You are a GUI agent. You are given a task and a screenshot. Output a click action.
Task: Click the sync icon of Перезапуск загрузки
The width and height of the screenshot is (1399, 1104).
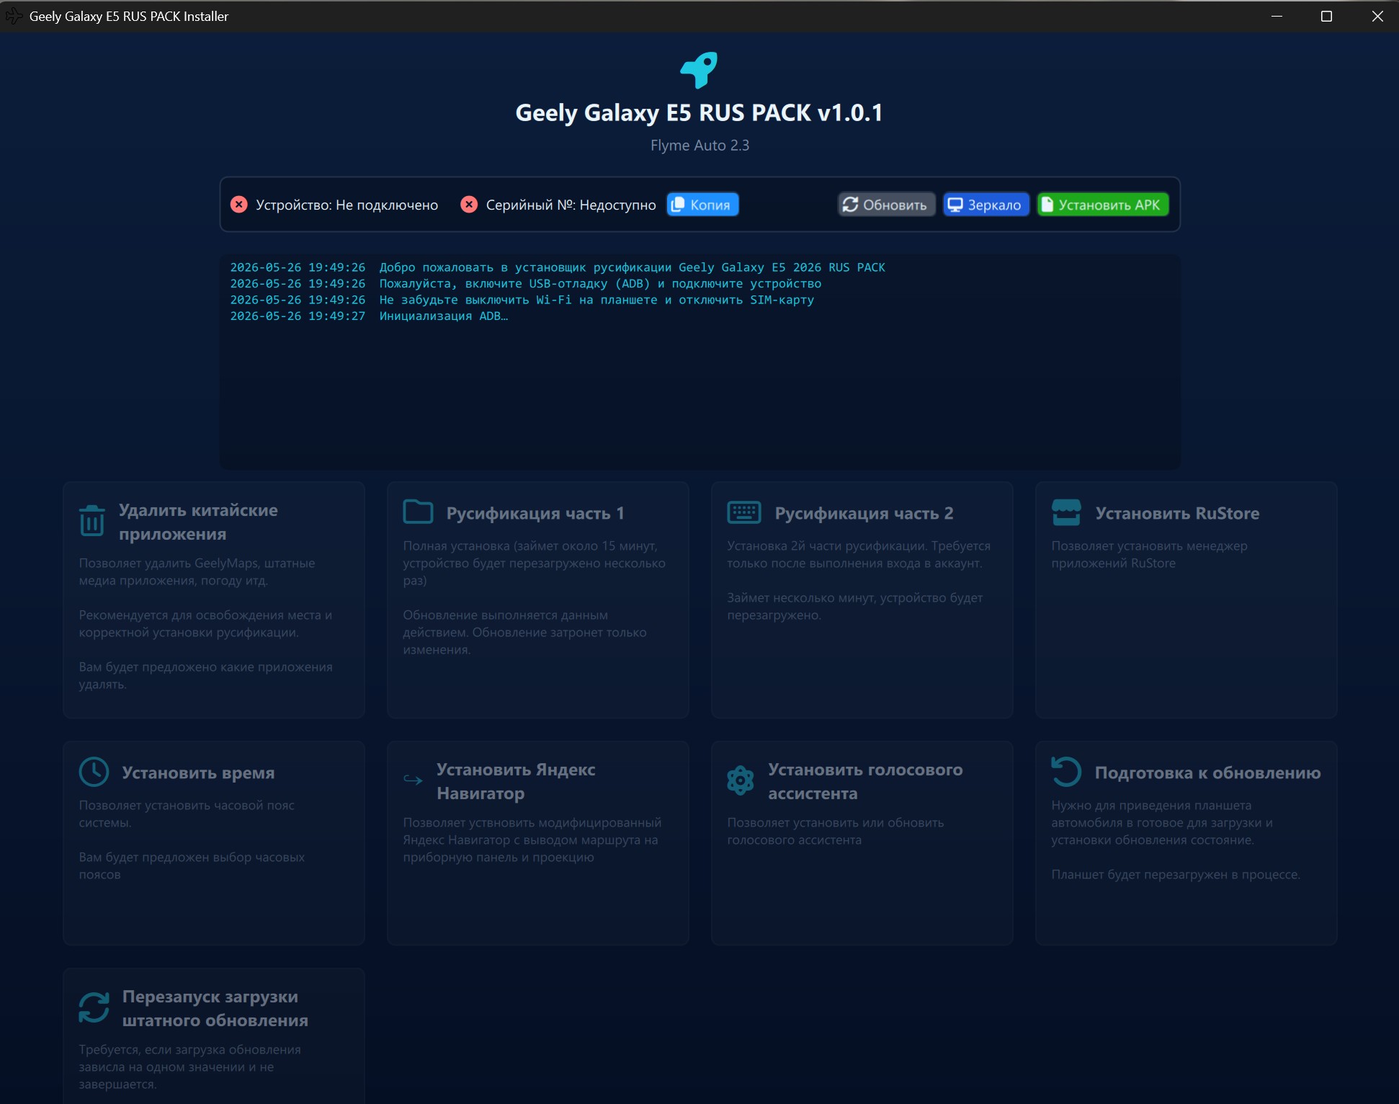pos(94,1007)
